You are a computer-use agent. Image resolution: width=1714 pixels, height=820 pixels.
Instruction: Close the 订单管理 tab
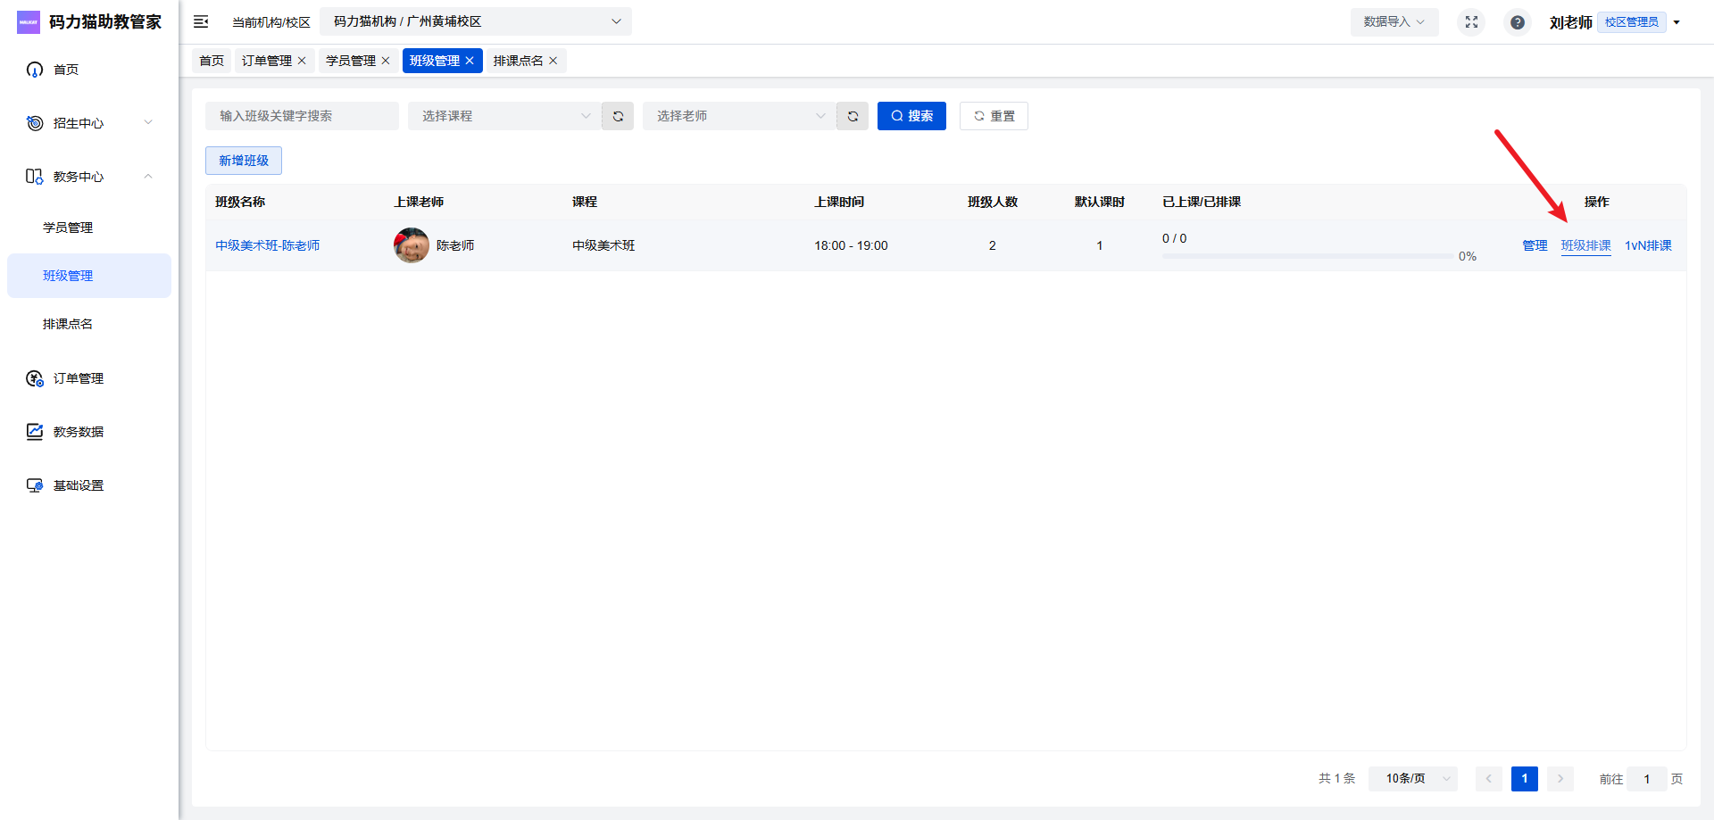pyautogui.click(x=302, y=61)
